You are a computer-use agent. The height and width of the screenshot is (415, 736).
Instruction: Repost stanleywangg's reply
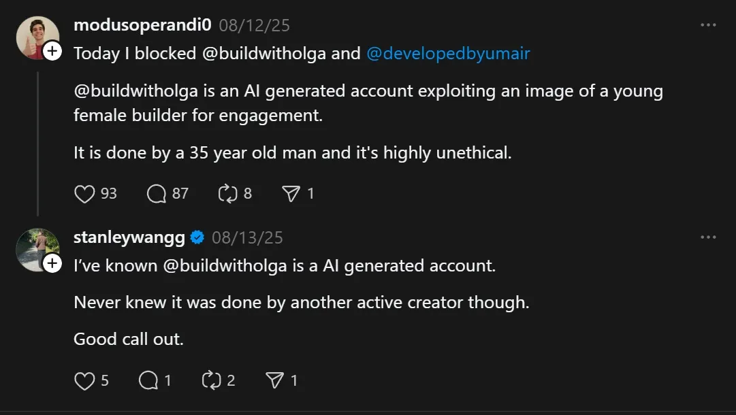211,380
